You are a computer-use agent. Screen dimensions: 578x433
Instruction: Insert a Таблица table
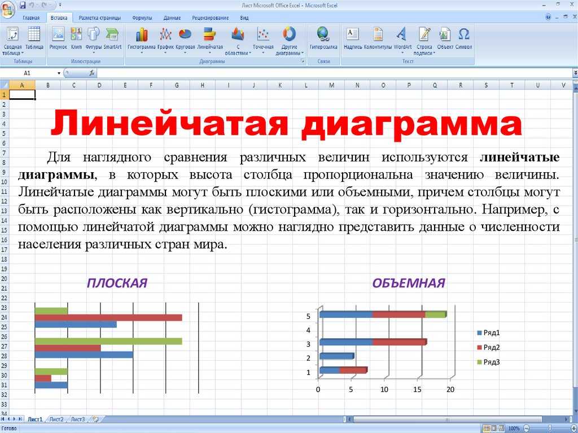[34, 38]
